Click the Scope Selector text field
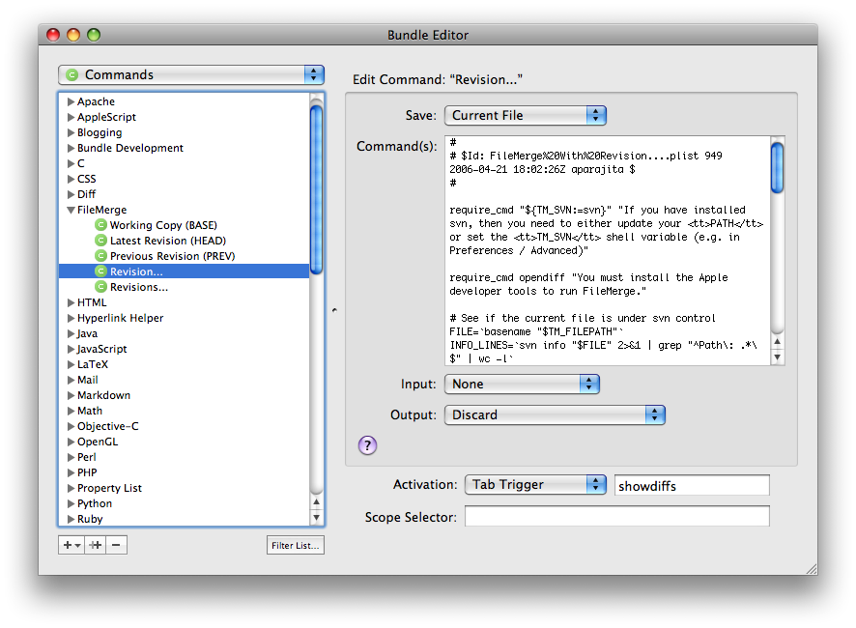856x628 pixels. (x=616, y=517)
